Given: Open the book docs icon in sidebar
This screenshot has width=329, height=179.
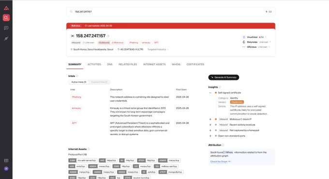Looking at the screenshot, I should pos(6,161).
